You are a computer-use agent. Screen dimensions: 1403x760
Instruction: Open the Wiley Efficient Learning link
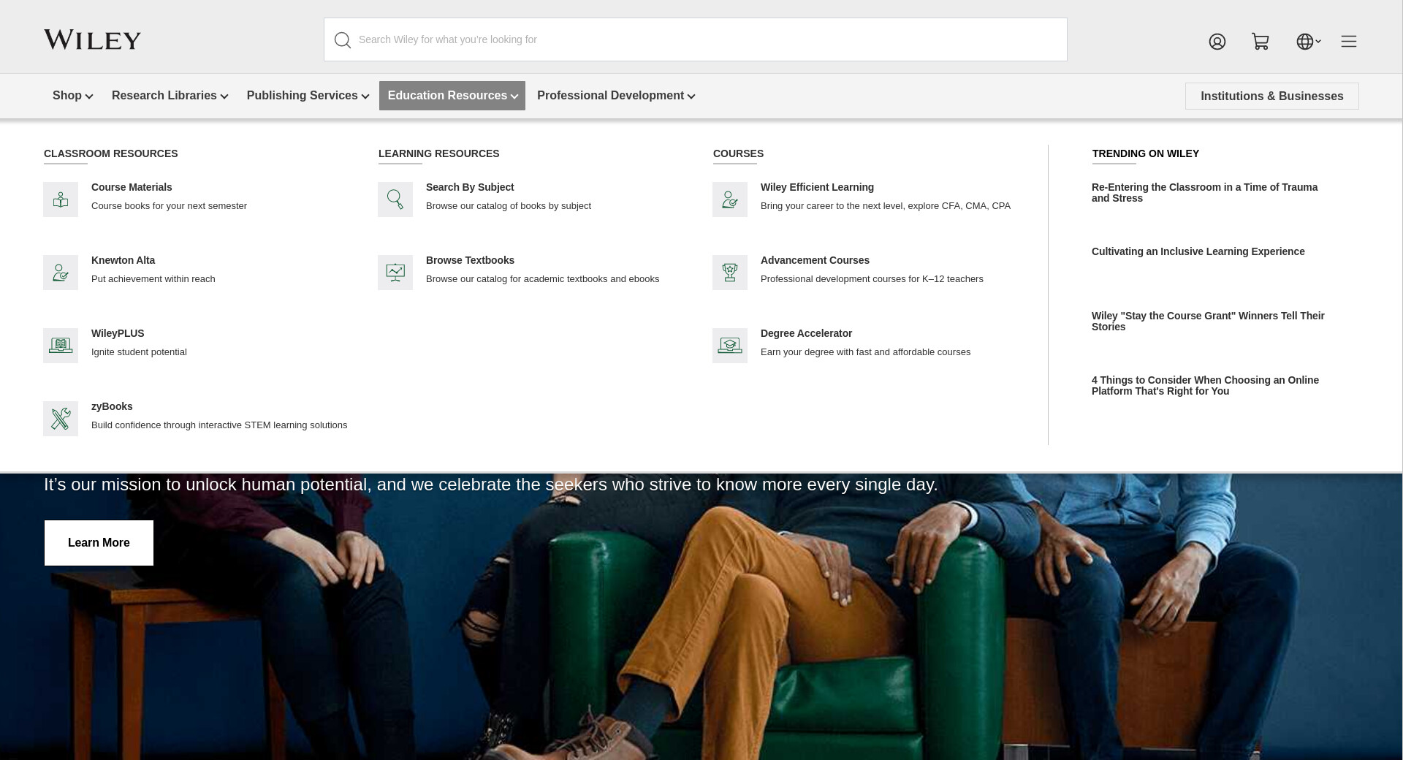817,187
